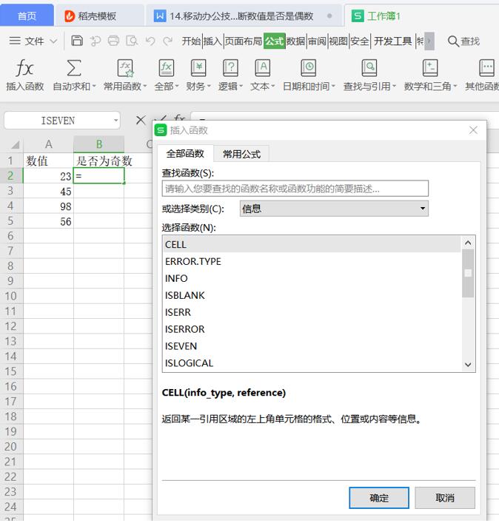
Task: Expand the 常用函数 dropdown arrow
Action: coord(145,86)
